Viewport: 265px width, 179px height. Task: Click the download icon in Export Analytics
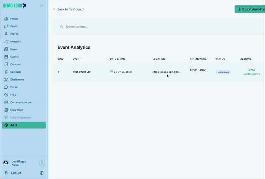239,9
